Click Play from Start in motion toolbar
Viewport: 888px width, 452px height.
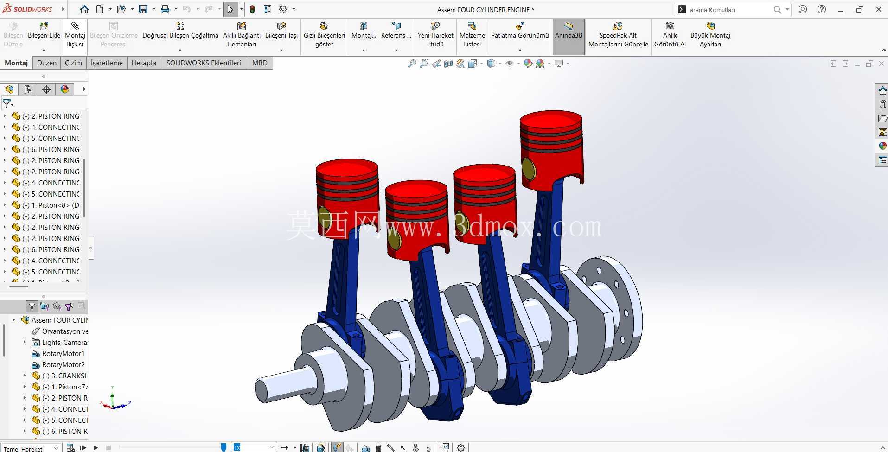pyautogui.click(x=83, y=447)
